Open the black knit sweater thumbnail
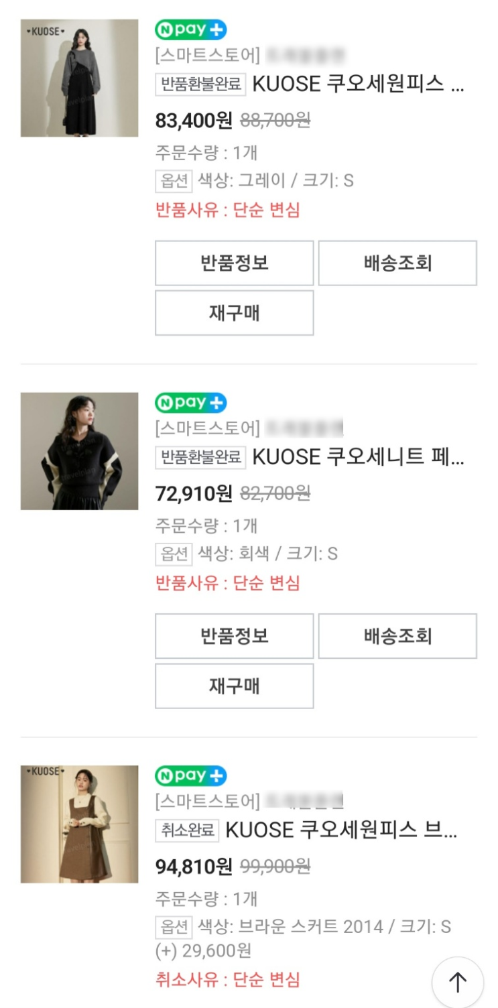 pos(79,451)
